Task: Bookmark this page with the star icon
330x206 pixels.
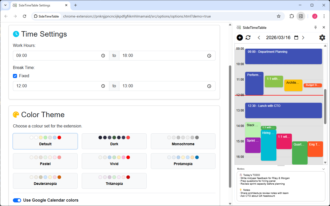Action: coord(279,16)
